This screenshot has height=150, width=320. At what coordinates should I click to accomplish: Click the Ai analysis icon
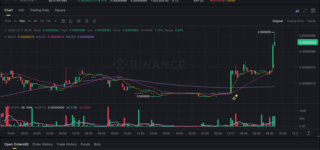[297, 11]
